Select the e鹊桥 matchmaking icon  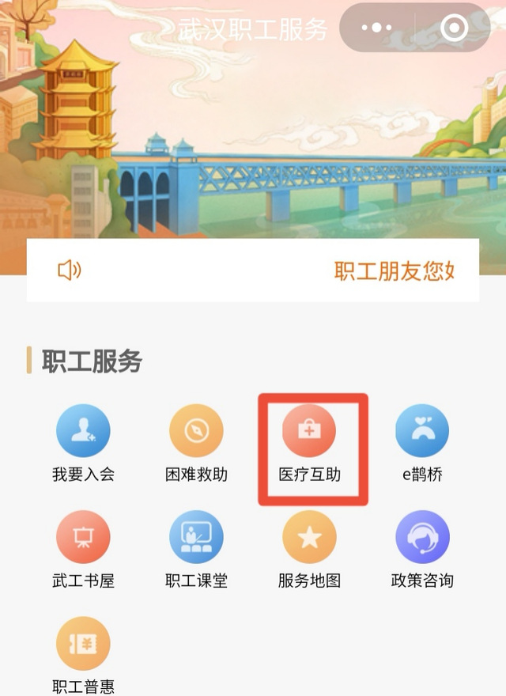click(x=422, y=430)
